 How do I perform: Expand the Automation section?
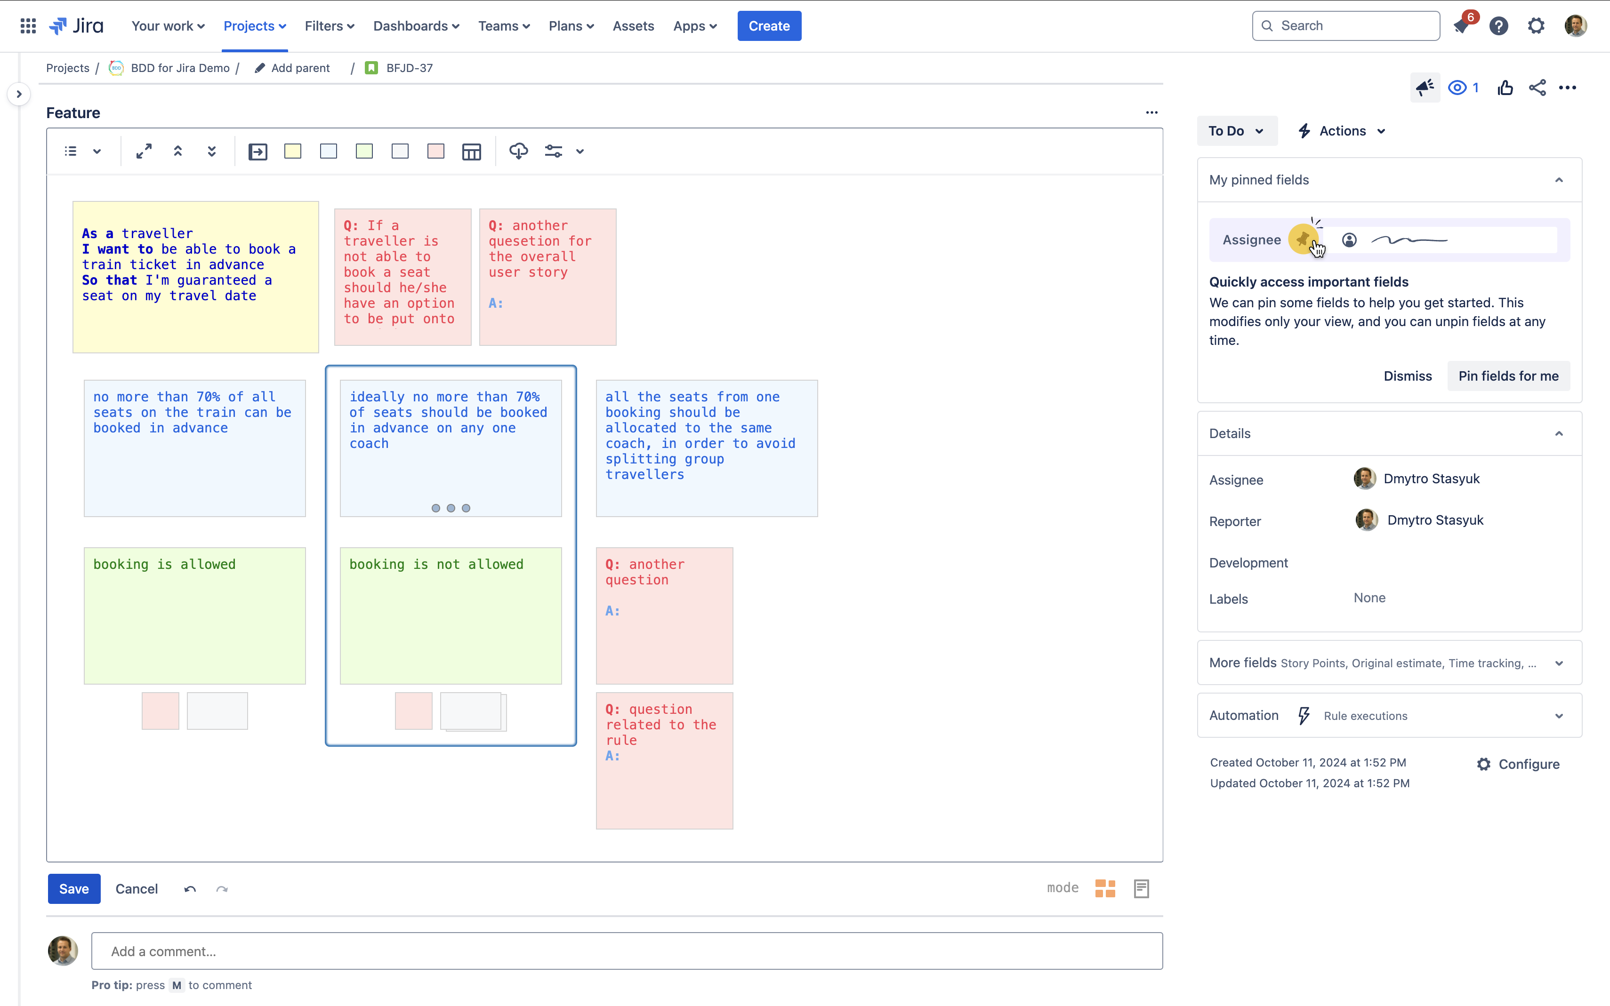coord(1389,715)
